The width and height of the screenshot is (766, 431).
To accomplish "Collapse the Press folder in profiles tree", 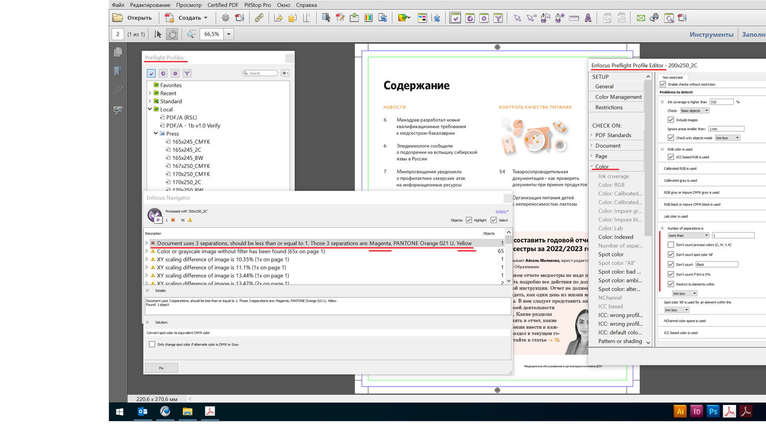I will coord(156,134).
